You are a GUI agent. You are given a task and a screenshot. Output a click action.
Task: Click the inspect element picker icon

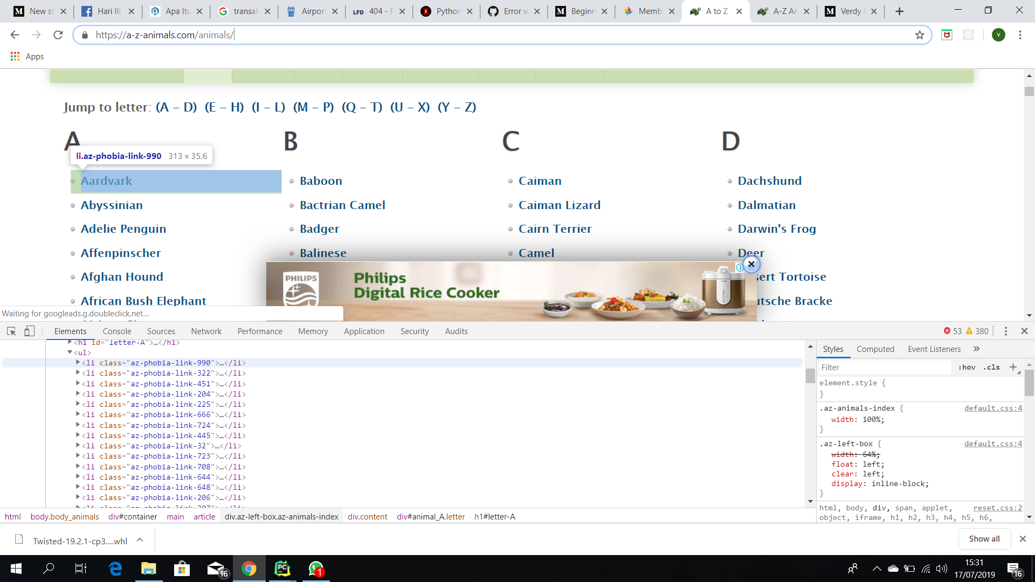coord(11,331)
